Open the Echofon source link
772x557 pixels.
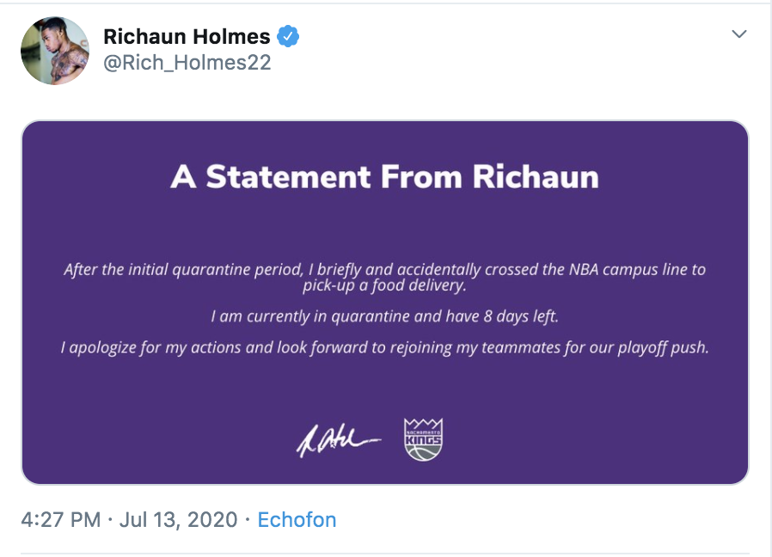click(297, 520)
